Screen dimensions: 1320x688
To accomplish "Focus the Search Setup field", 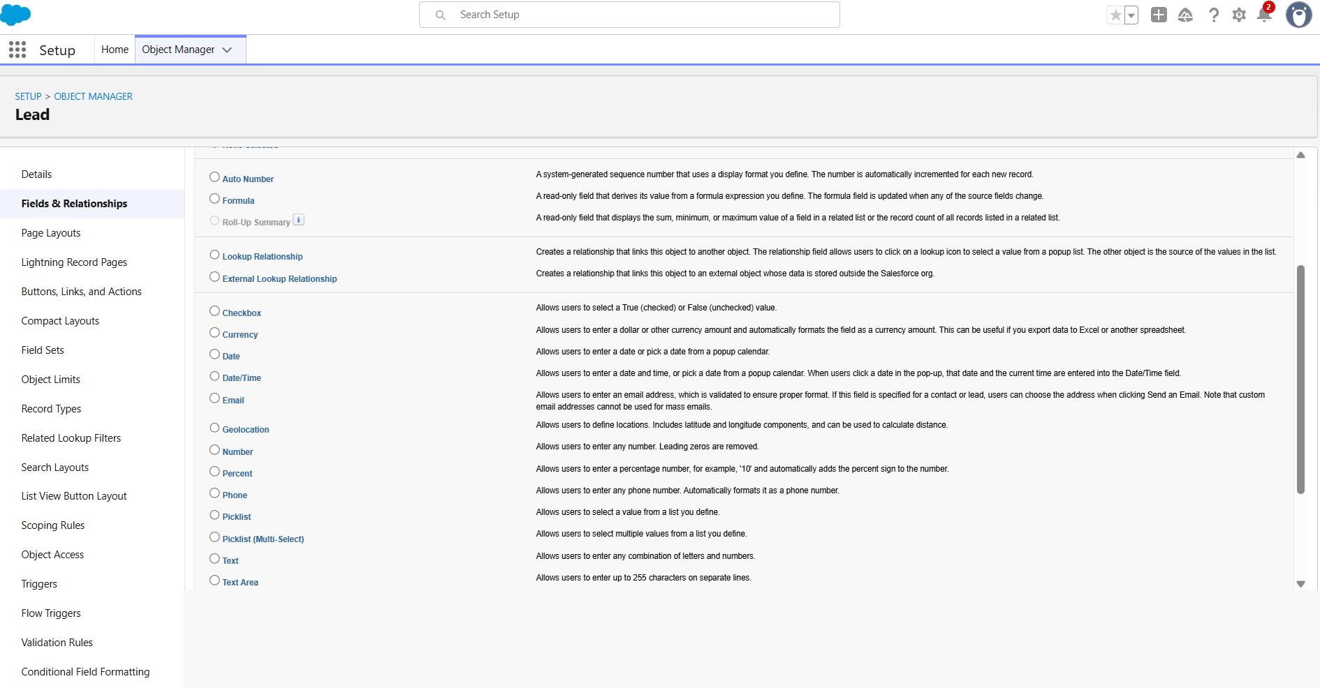I will (x=629, y=15).
